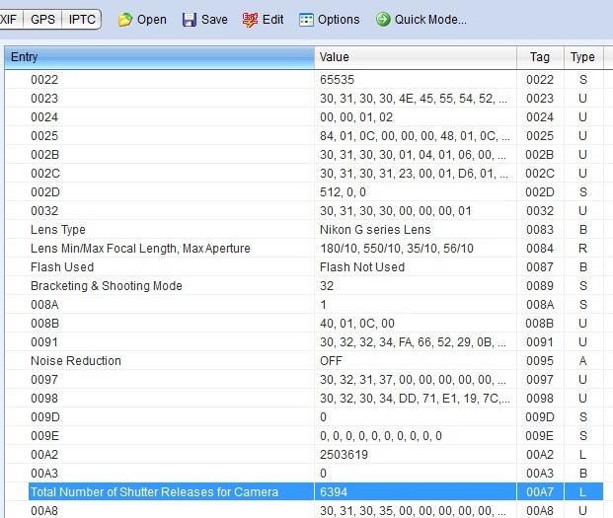Screen dimensions: 613x518
Task: Switch to the GPS tab
Action: (42, 19)
